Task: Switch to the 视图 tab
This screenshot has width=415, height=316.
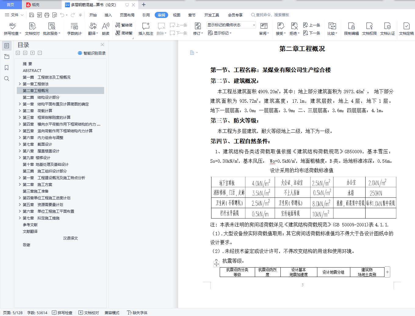Action: click(x=177, y=15)
